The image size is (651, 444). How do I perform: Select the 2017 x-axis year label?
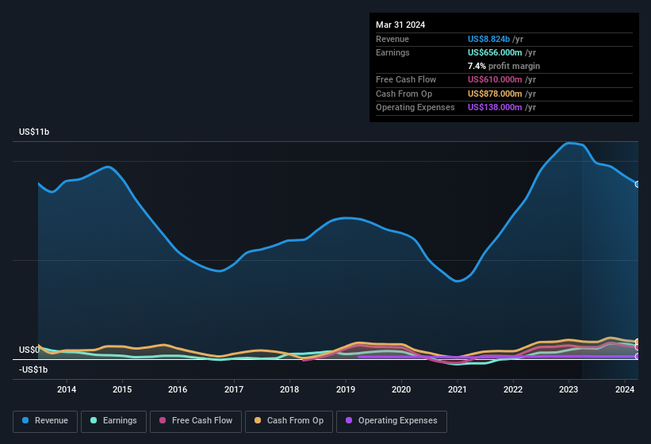234,389
